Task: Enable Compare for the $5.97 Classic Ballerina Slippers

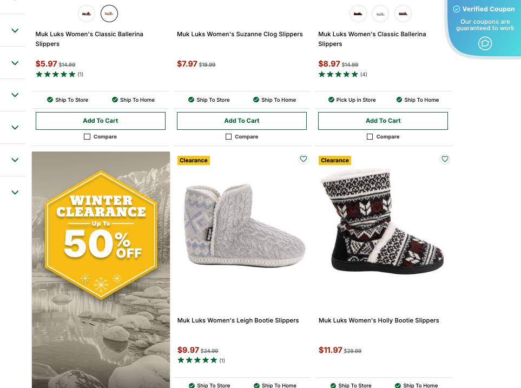Action: point(87,136)
